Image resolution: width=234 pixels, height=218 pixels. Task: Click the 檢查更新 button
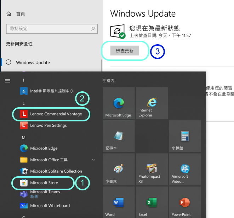pos(125,51)
